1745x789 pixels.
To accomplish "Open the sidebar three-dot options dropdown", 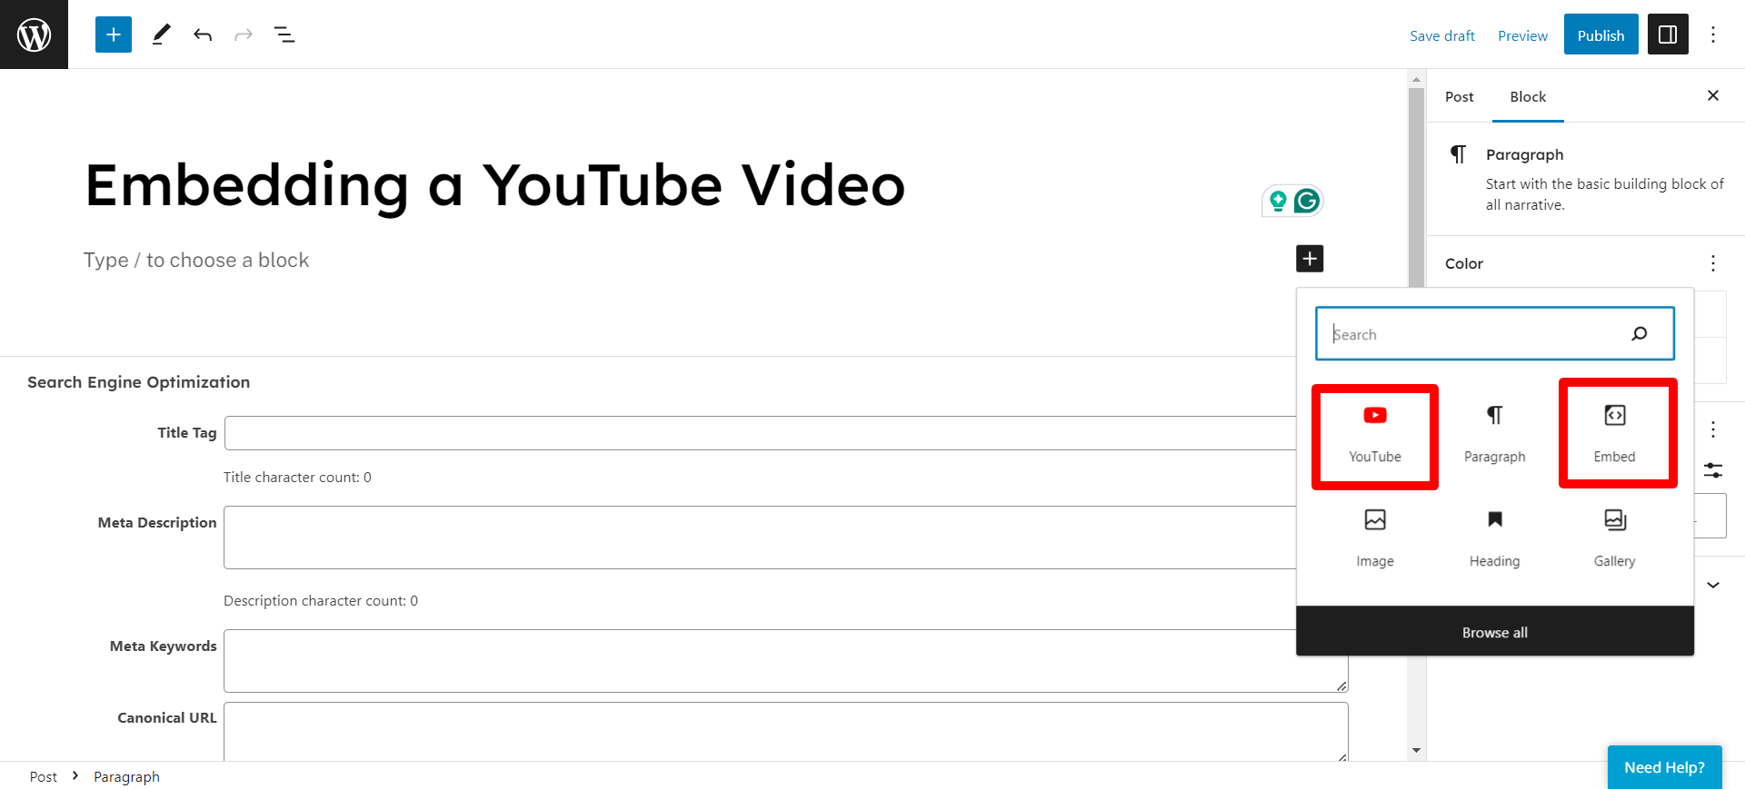I will point(1712,429).
